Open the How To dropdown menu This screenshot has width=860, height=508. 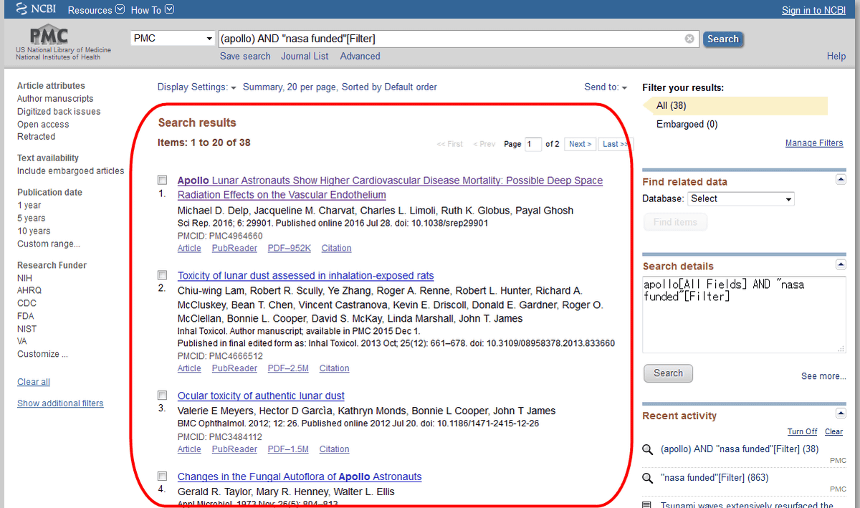152,10
